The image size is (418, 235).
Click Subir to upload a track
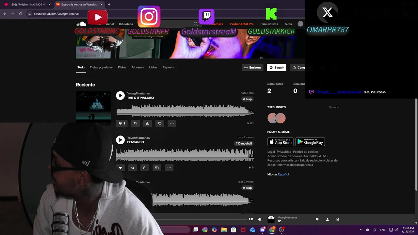[288, 24]
